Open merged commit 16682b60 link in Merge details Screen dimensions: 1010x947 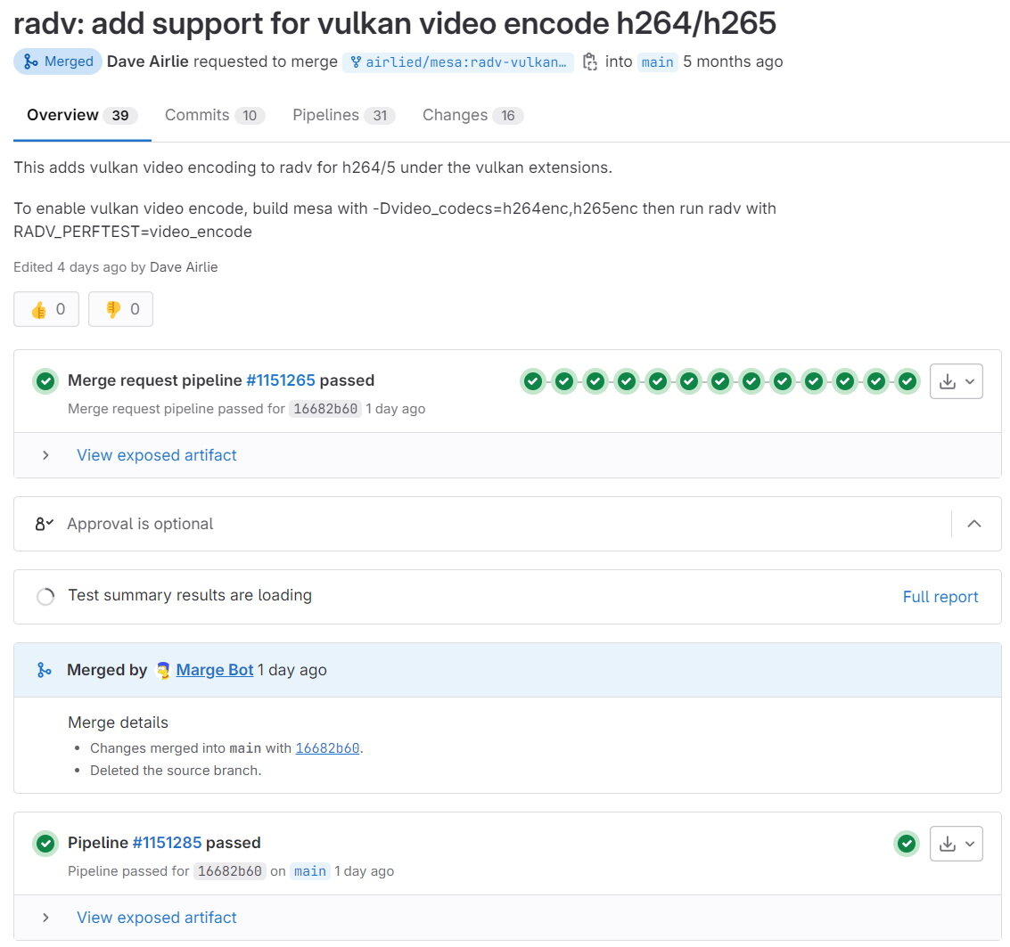tap(327, 748)
